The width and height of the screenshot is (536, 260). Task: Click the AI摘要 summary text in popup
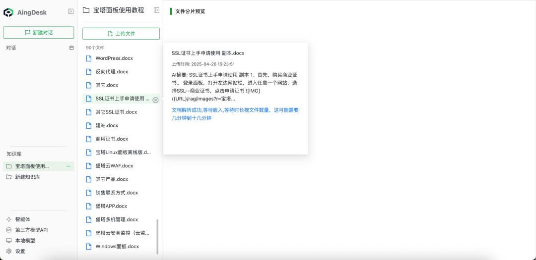[x=235, y=87]
